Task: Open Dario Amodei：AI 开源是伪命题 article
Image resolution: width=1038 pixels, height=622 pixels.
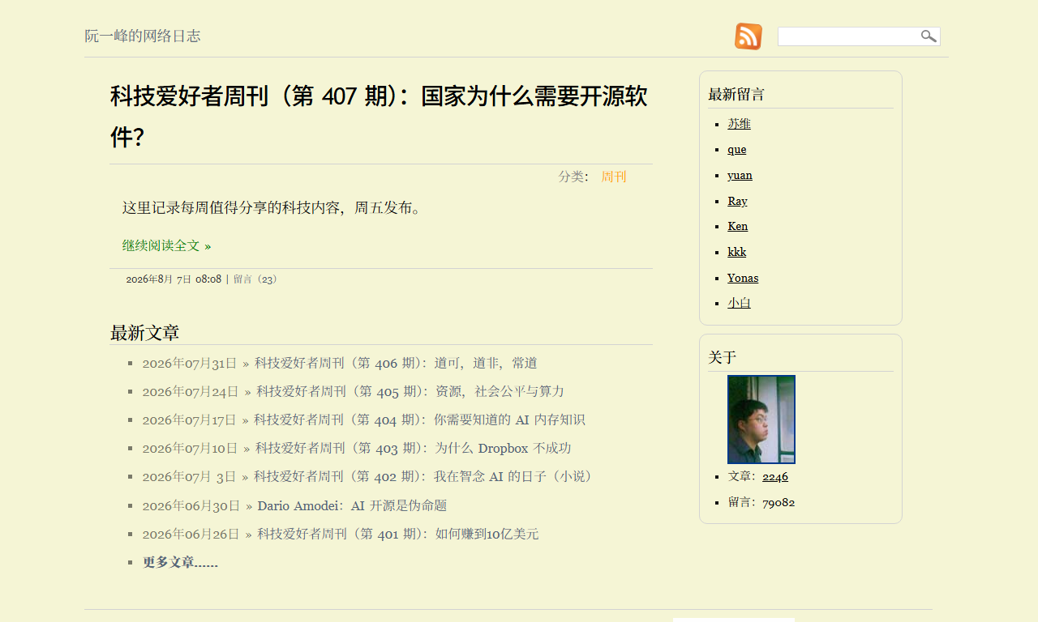Action: [352, 505]
